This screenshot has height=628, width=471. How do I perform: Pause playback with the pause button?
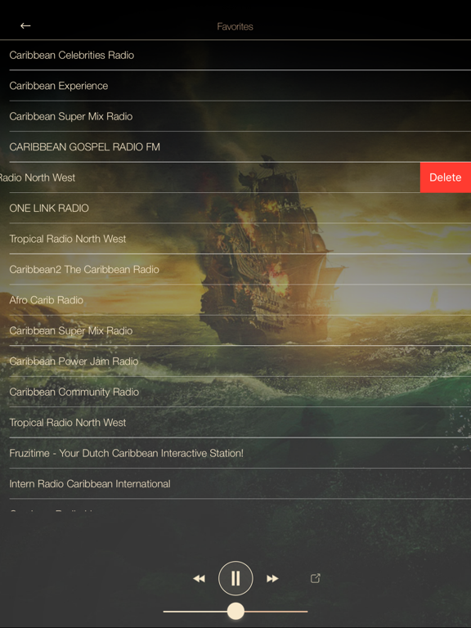[235, 578]
